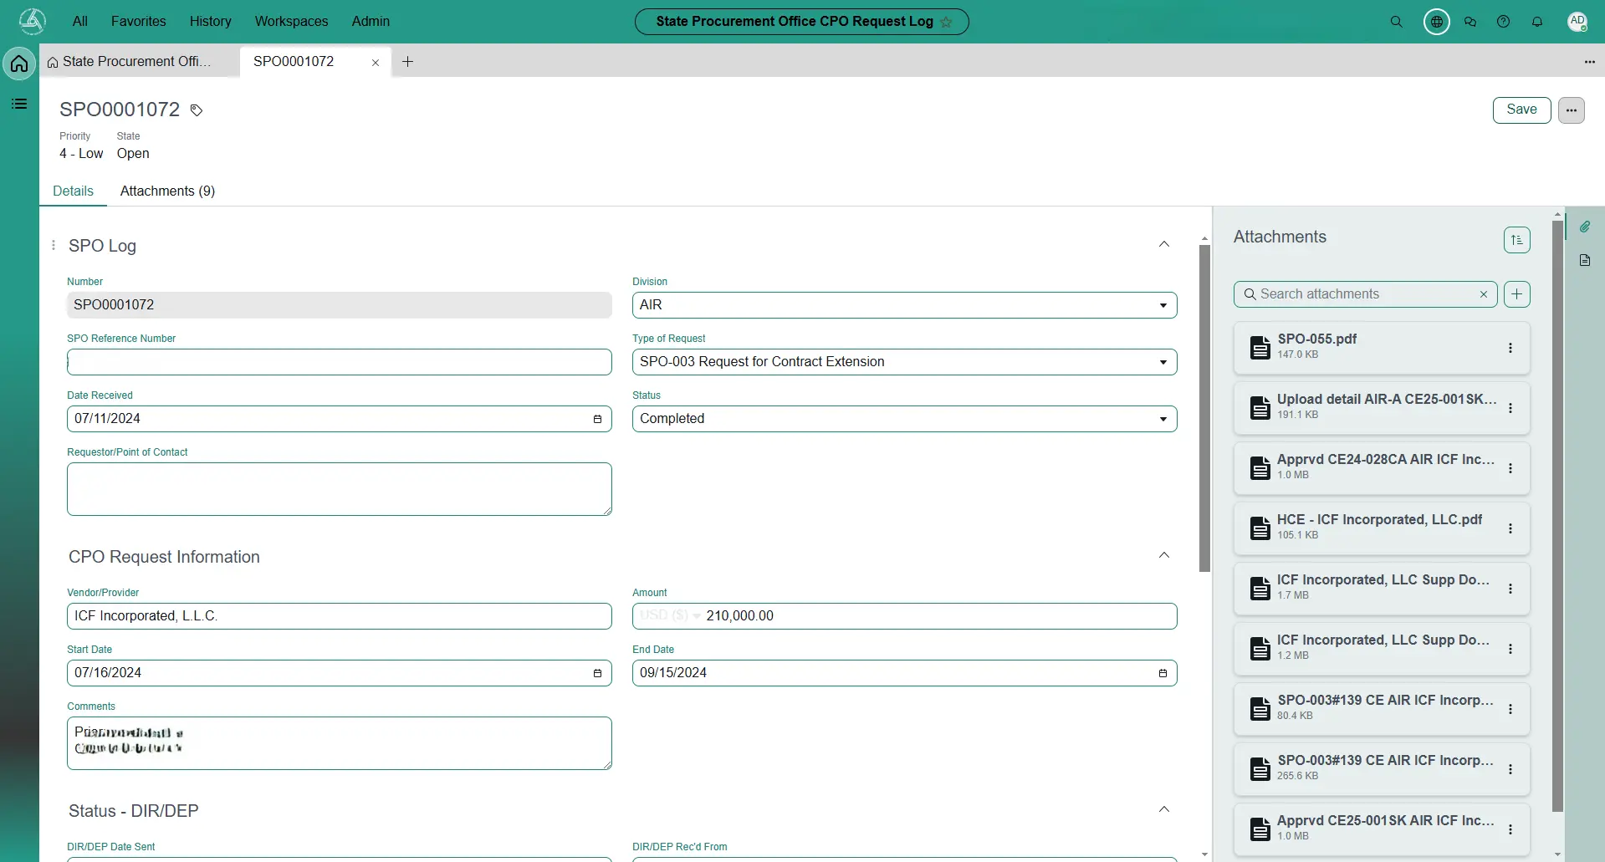
Task: Open Apprvd CE25-001SK AIR ICF attachment
Action: tap(1382, 829)
